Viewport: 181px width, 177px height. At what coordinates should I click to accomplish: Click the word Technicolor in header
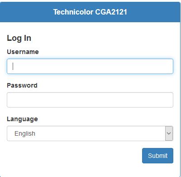[x=73, y=12]
